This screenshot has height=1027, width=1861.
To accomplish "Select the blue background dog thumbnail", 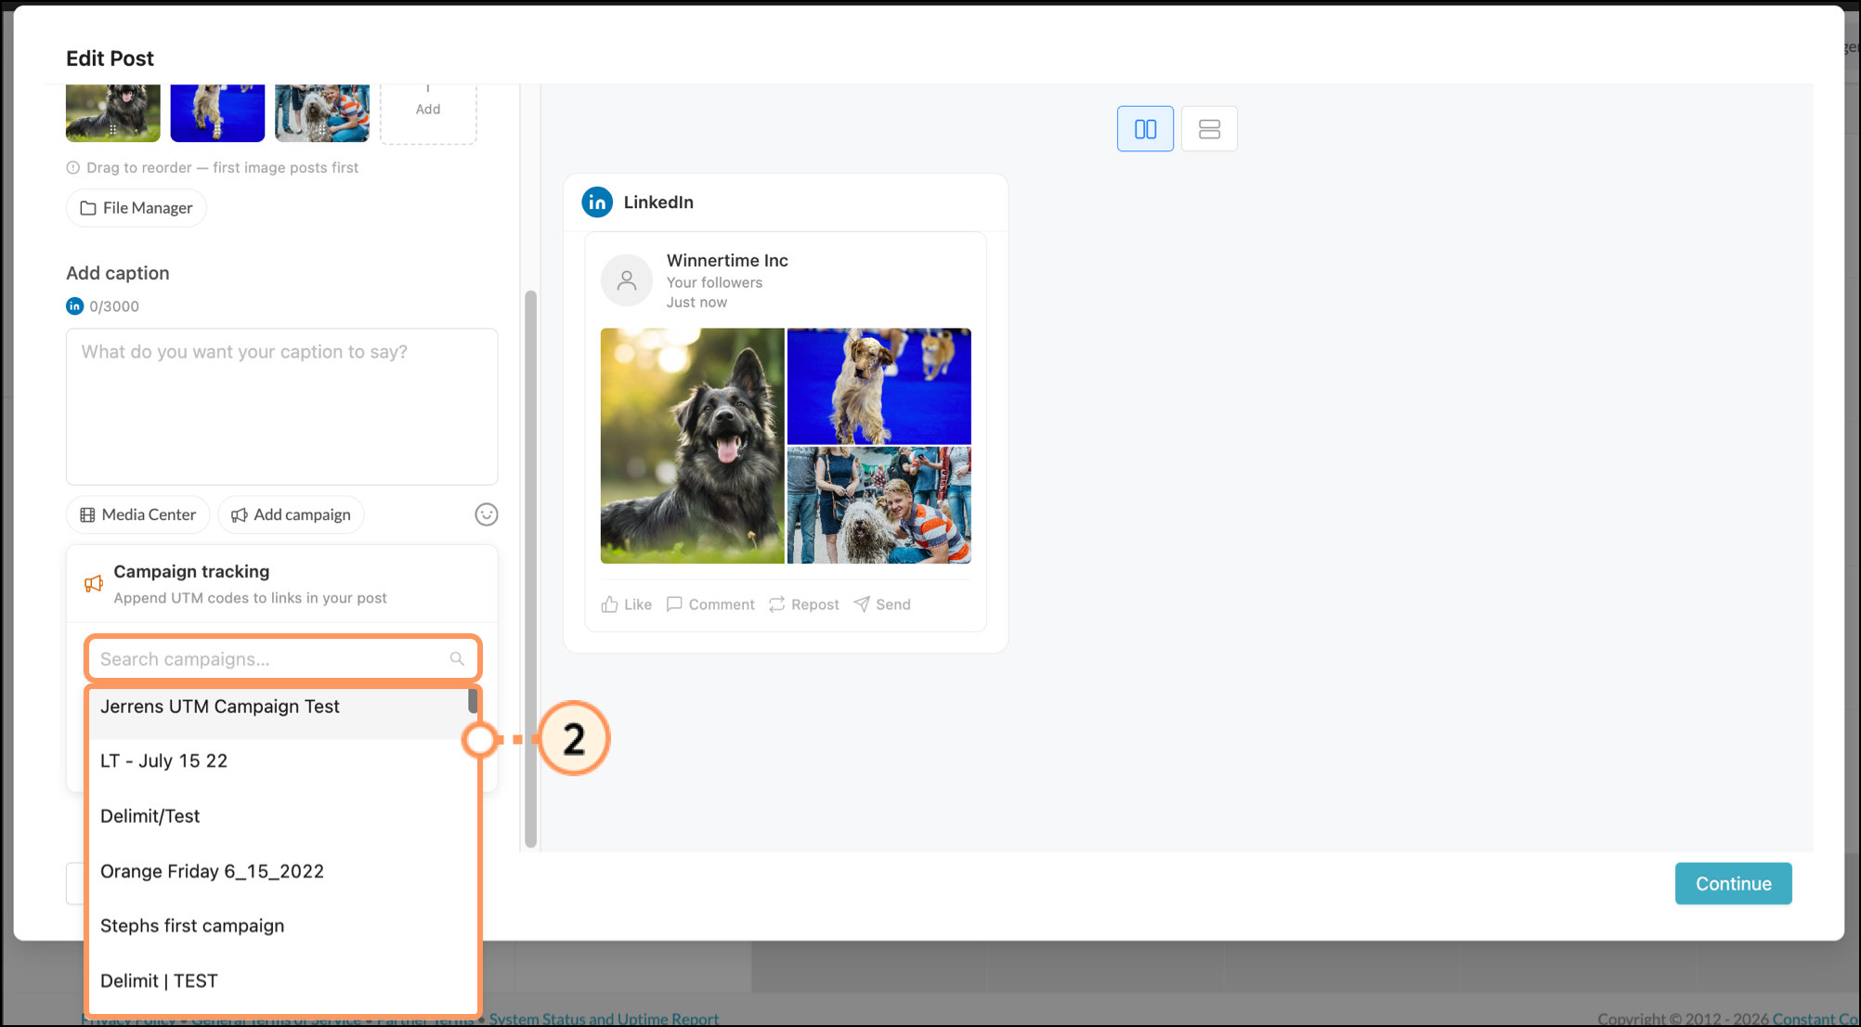I will pos(217,112).
